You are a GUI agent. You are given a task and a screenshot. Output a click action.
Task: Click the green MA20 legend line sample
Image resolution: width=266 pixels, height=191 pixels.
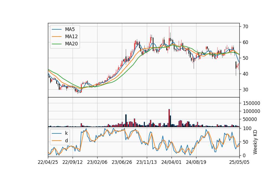pyautogui.click(x=57, y=44)
